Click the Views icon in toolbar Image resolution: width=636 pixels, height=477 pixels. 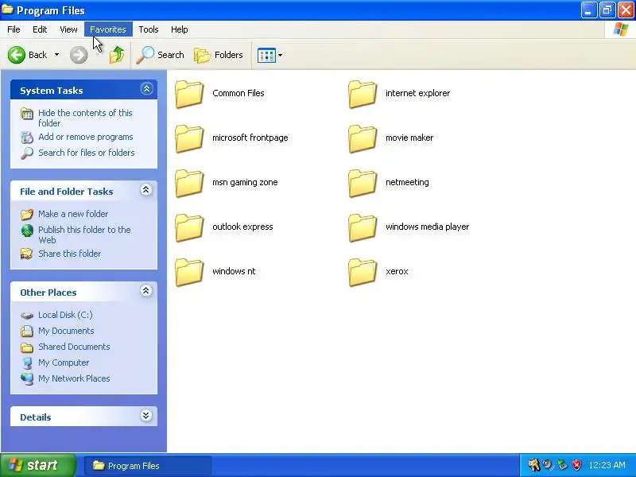pyautogui.click(x=266, y=55)
